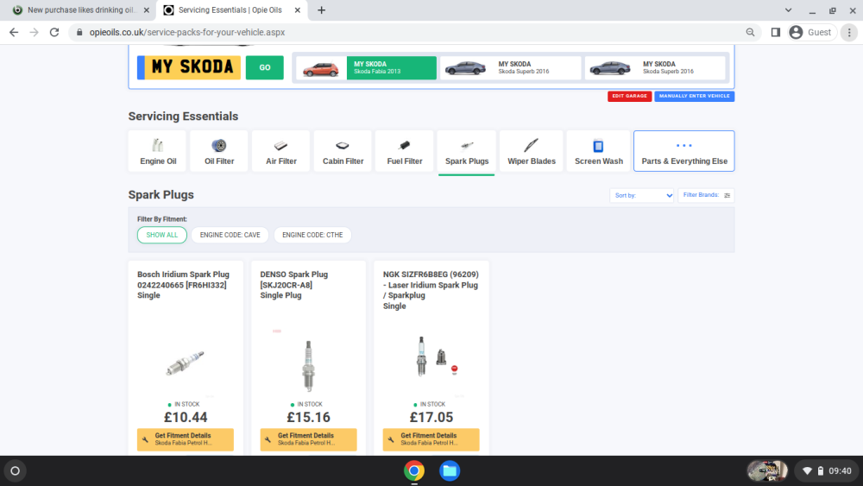This screenshot has height=486, width=863.
Task: Click the Bosch spark plug image
Action: (x=186, y=363)
